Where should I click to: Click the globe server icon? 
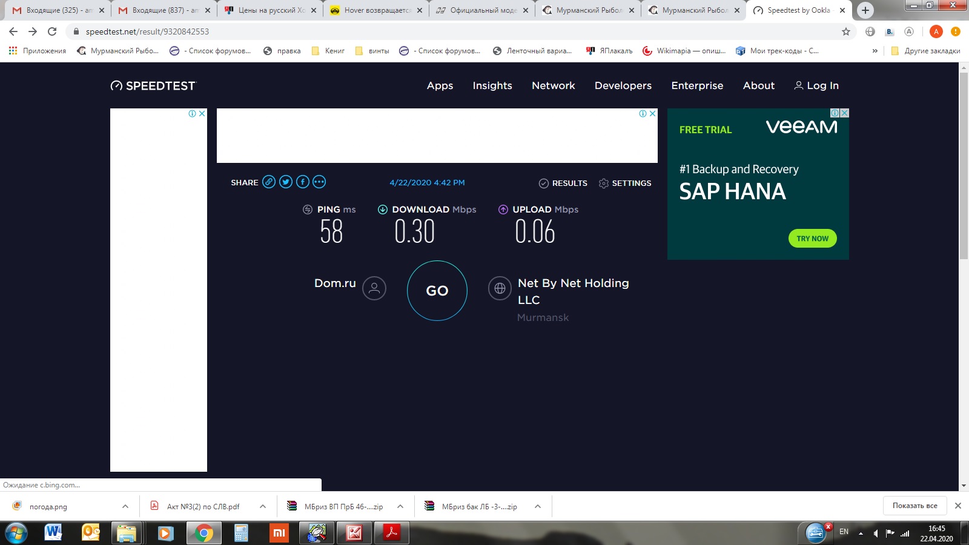pyautogui.click(x=500, y=288)
